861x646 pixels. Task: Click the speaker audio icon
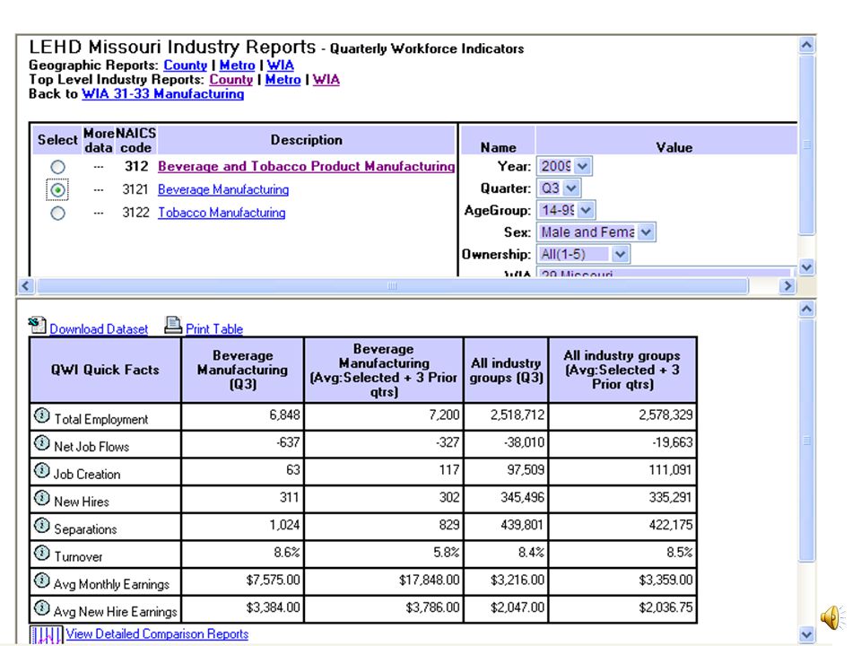pyautogui.click(x=833, y=617)
